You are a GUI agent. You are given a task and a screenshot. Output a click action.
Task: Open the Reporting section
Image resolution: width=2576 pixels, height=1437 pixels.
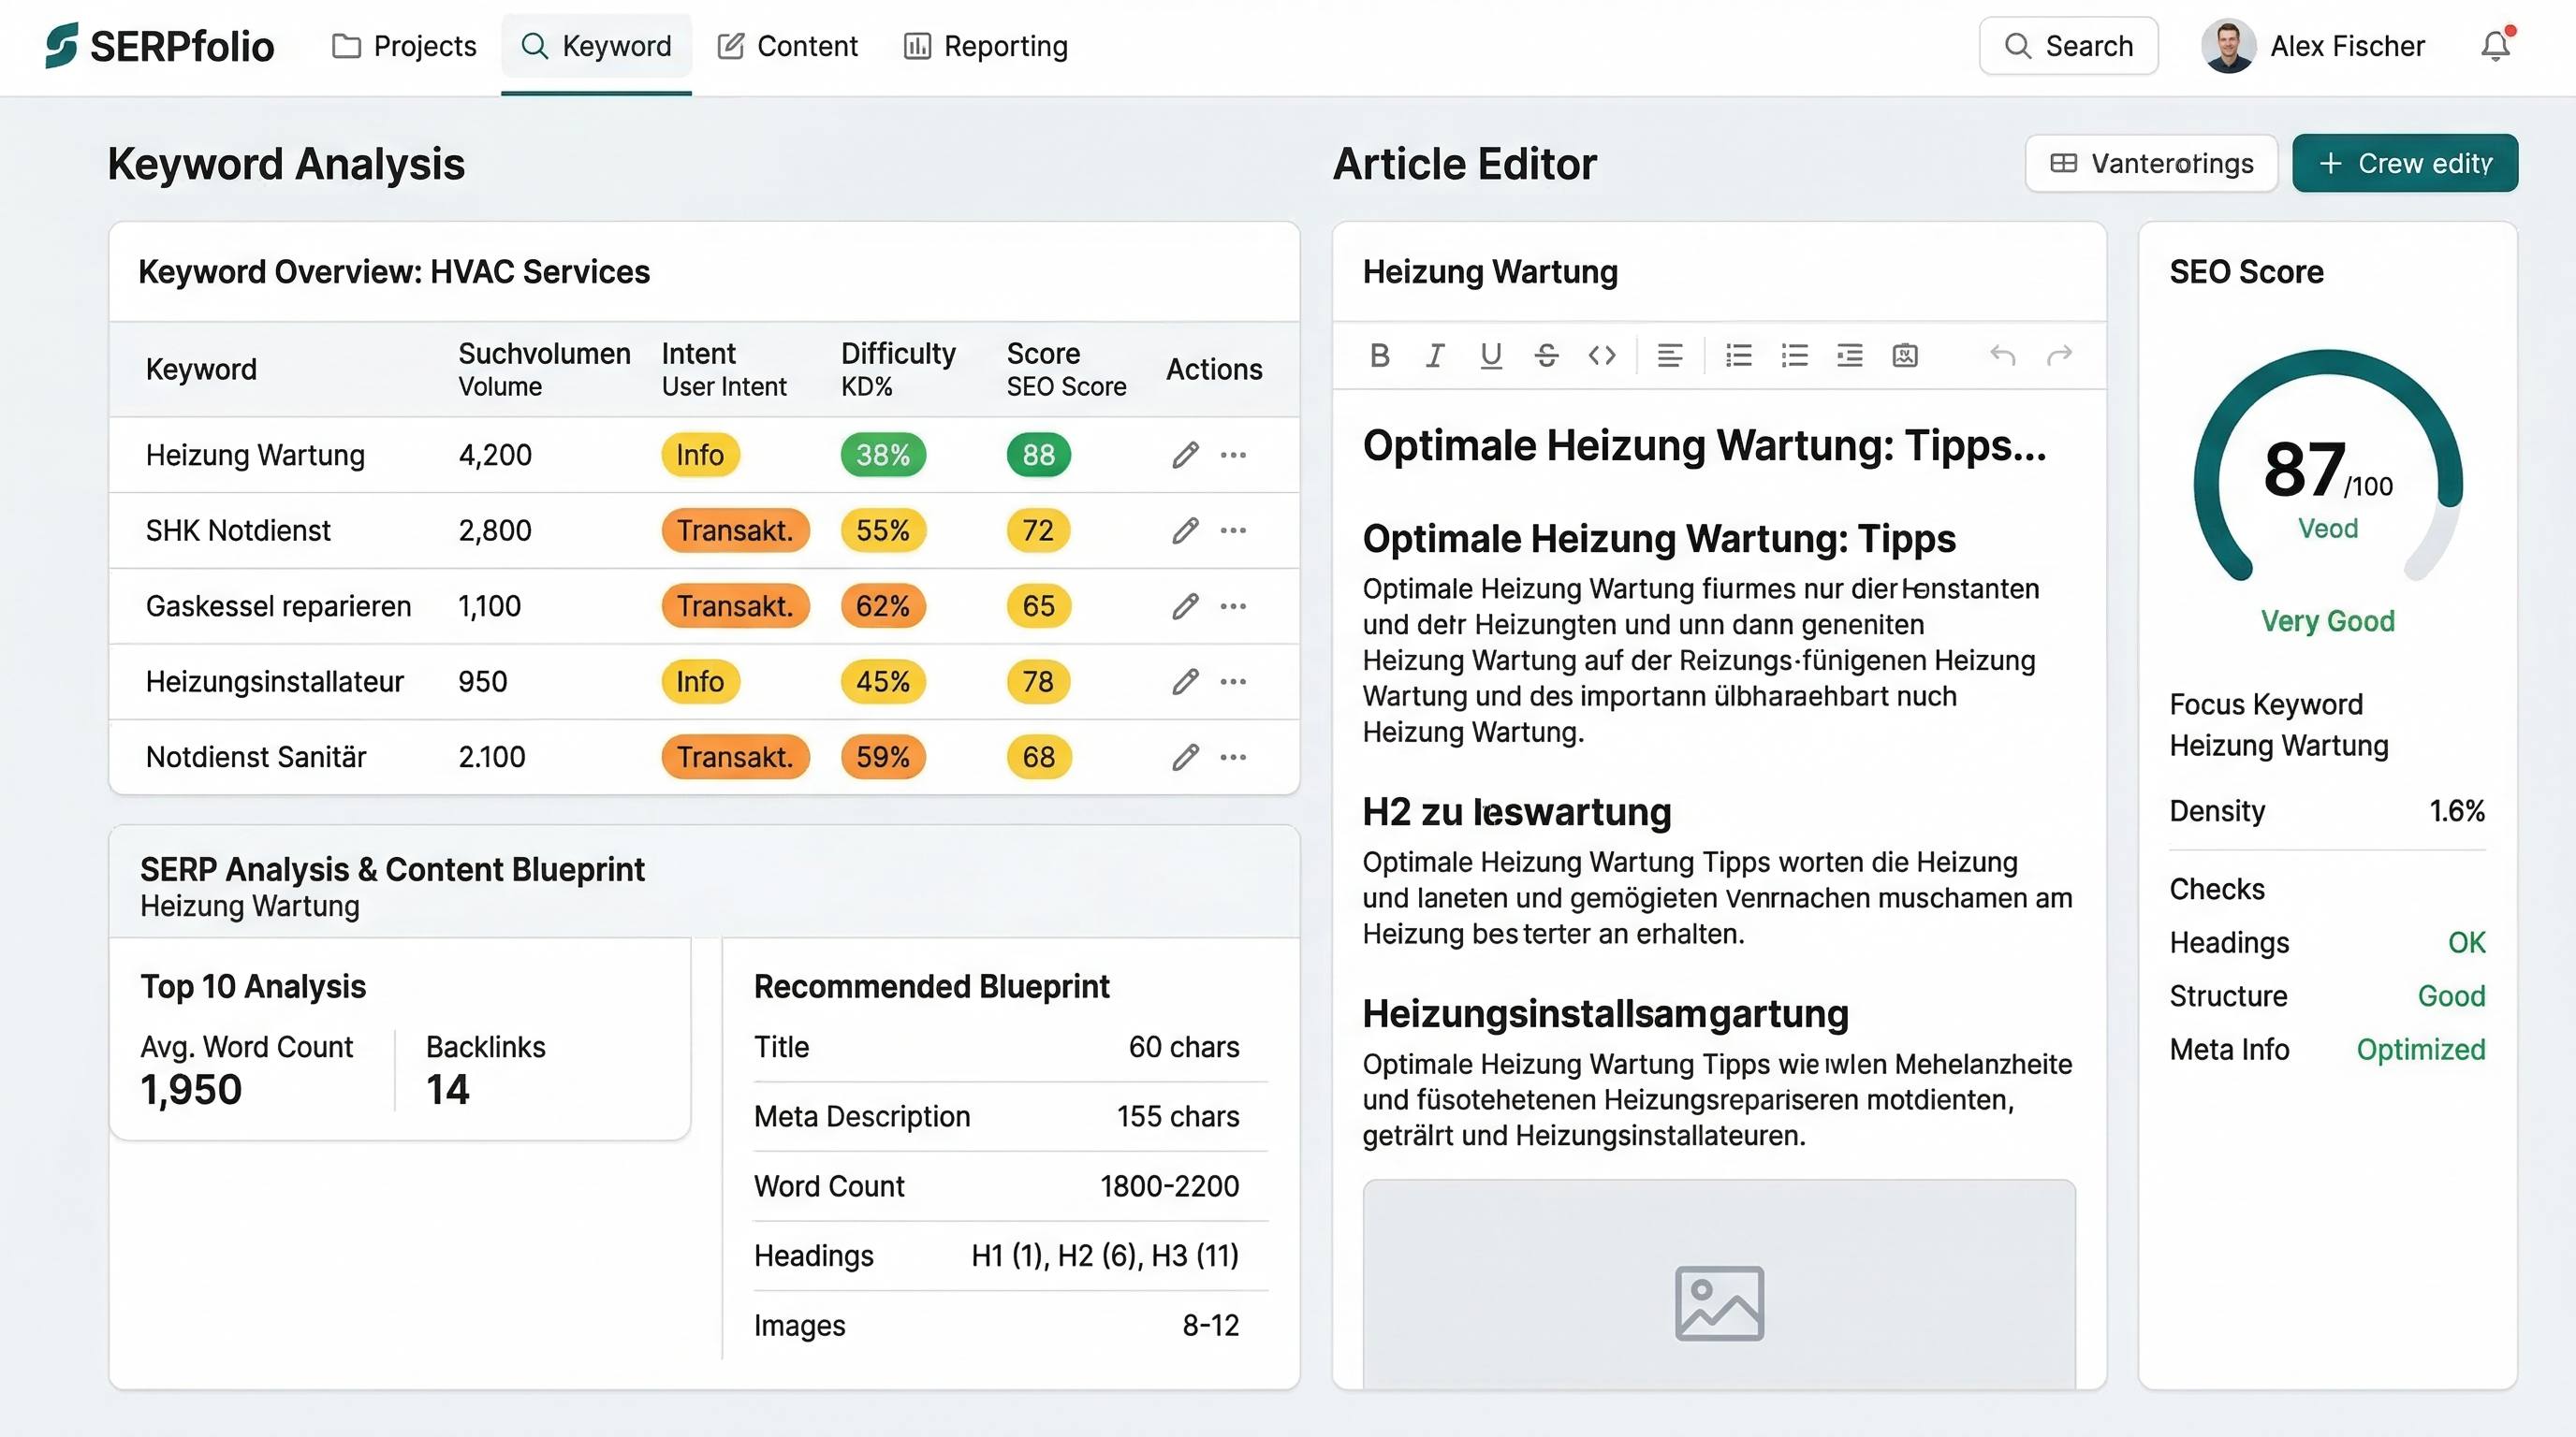click(984, 46)
